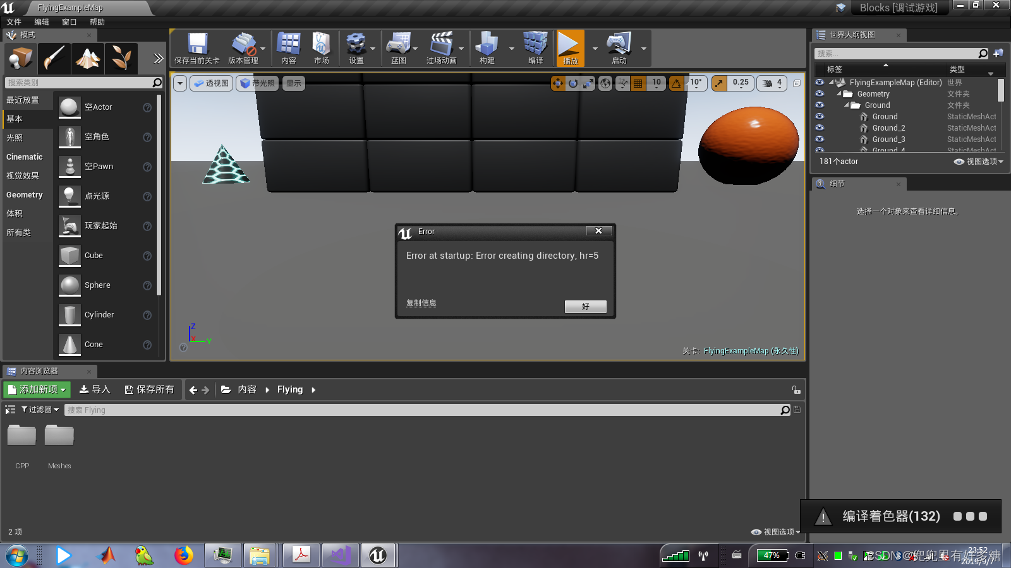The width and height of the screenshot is (1011, 568).
Task: Close the Error dialog with X
Action: pyautogui.click(x=598, y=231)
